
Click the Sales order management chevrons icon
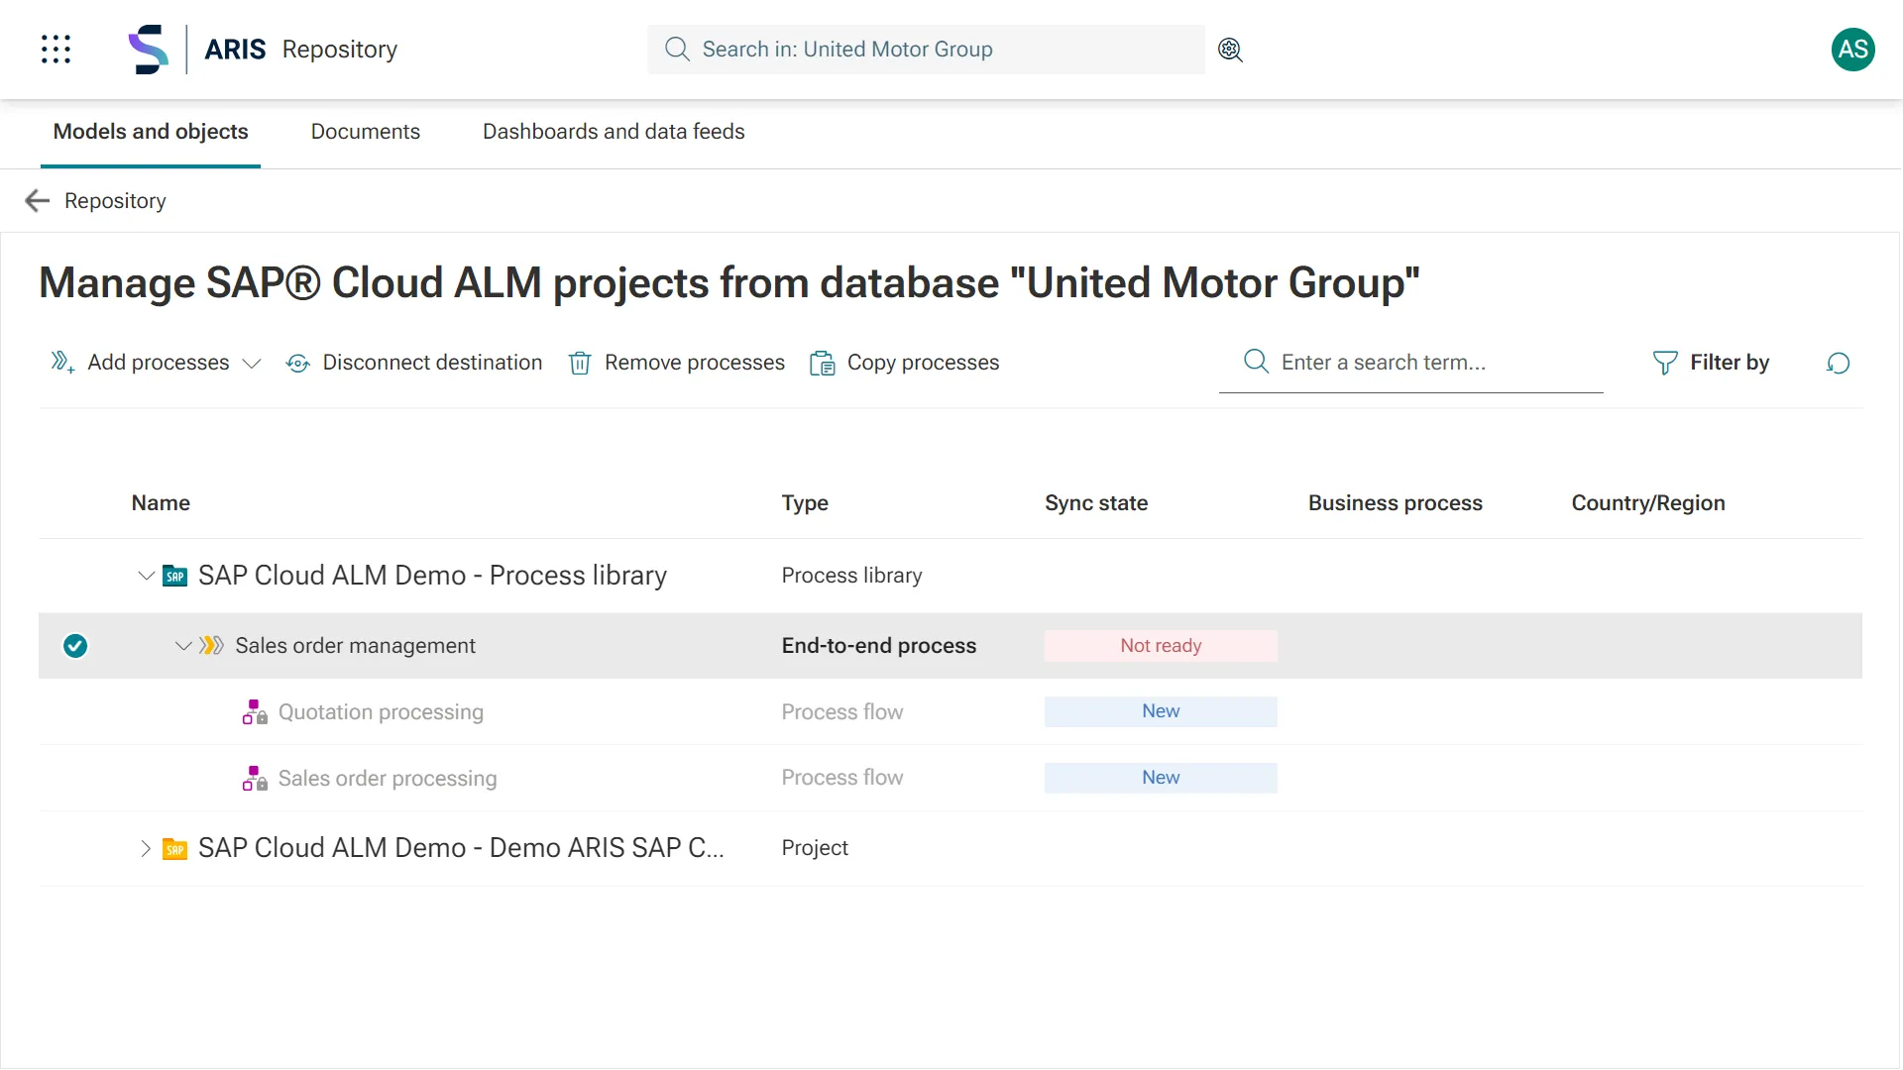tap(211, 646)
